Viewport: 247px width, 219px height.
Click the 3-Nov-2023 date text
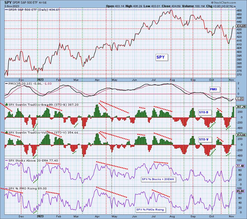pyautogui.click(x=12, y=6)
